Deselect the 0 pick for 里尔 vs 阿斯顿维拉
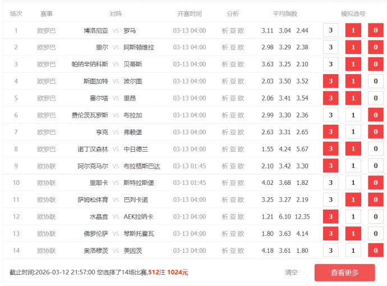Screen dimensions: 387x286 [x=375, y=48]
